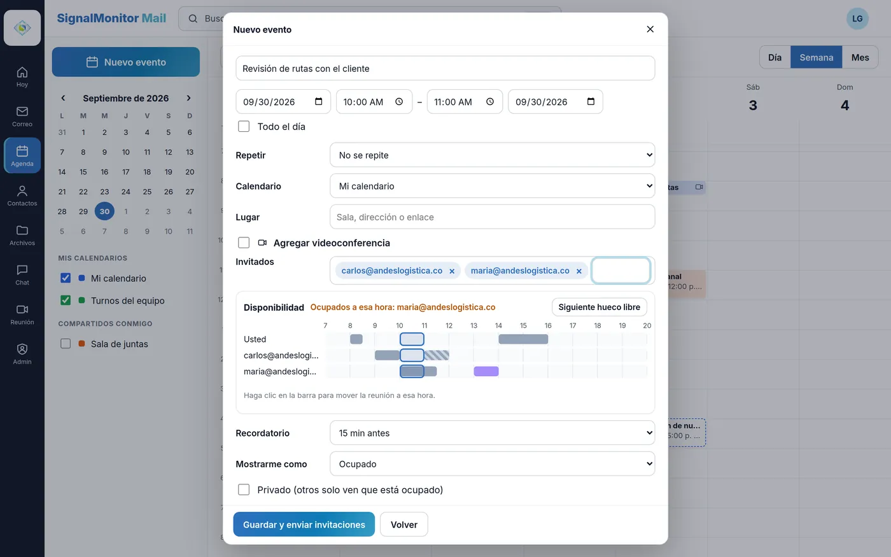Close the Nuevo evento dialog

point(650,29)
